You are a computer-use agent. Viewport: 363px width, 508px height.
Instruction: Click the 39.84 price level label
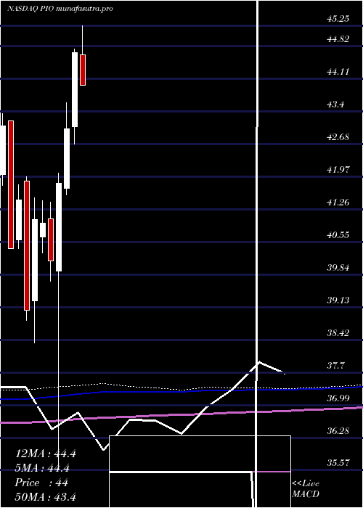(338, 268)
